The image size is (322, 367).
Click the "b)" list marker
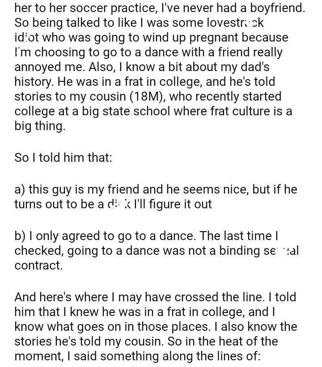20,236
